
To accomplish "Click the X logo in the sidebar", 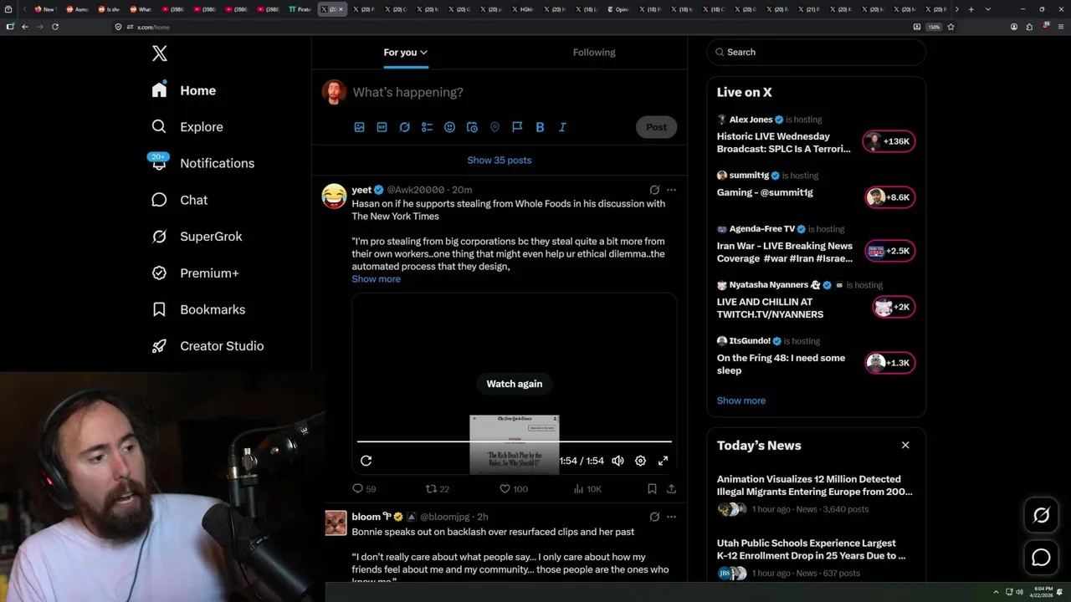I will (x=160, y=54).
